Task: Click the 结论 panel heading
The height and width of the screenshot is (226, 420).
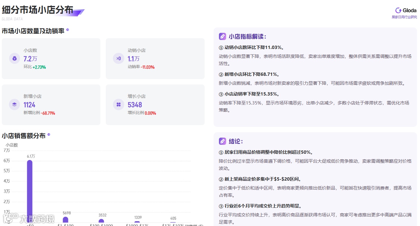Action: pos(236,141)
